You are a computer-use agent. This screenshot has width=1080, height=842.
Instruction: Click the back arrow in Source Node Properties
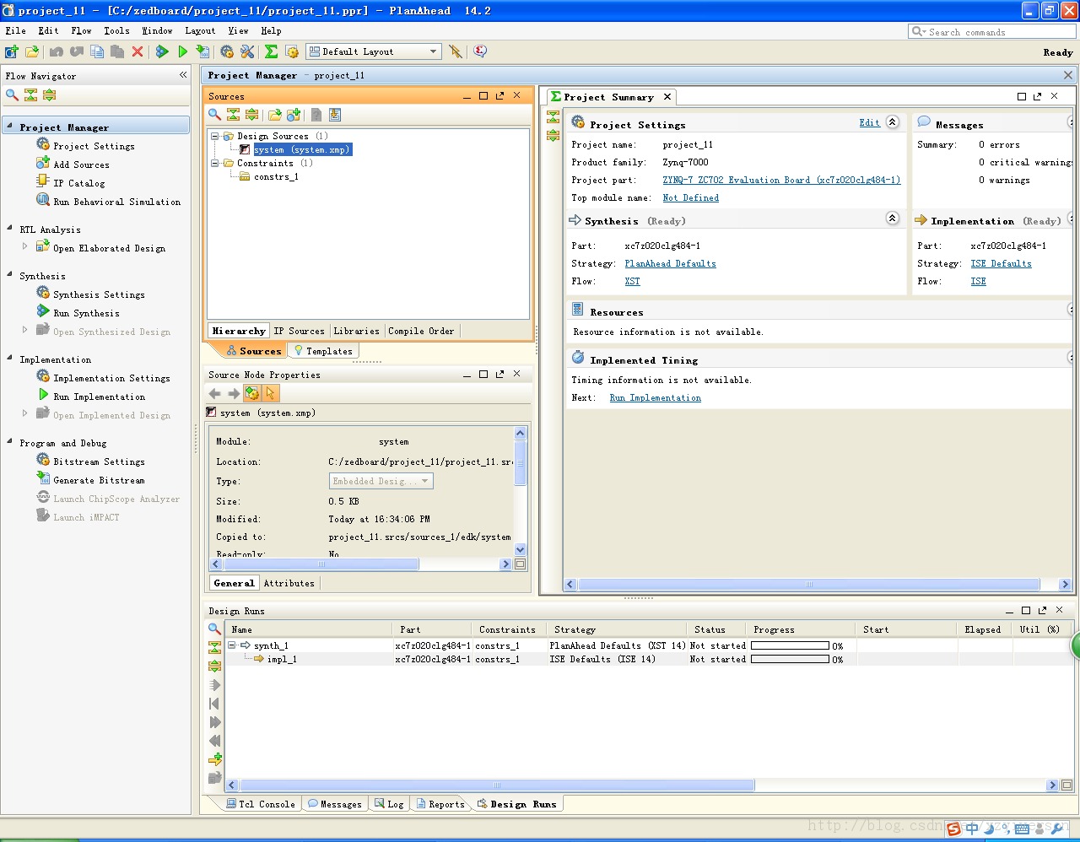coord(214,393)
